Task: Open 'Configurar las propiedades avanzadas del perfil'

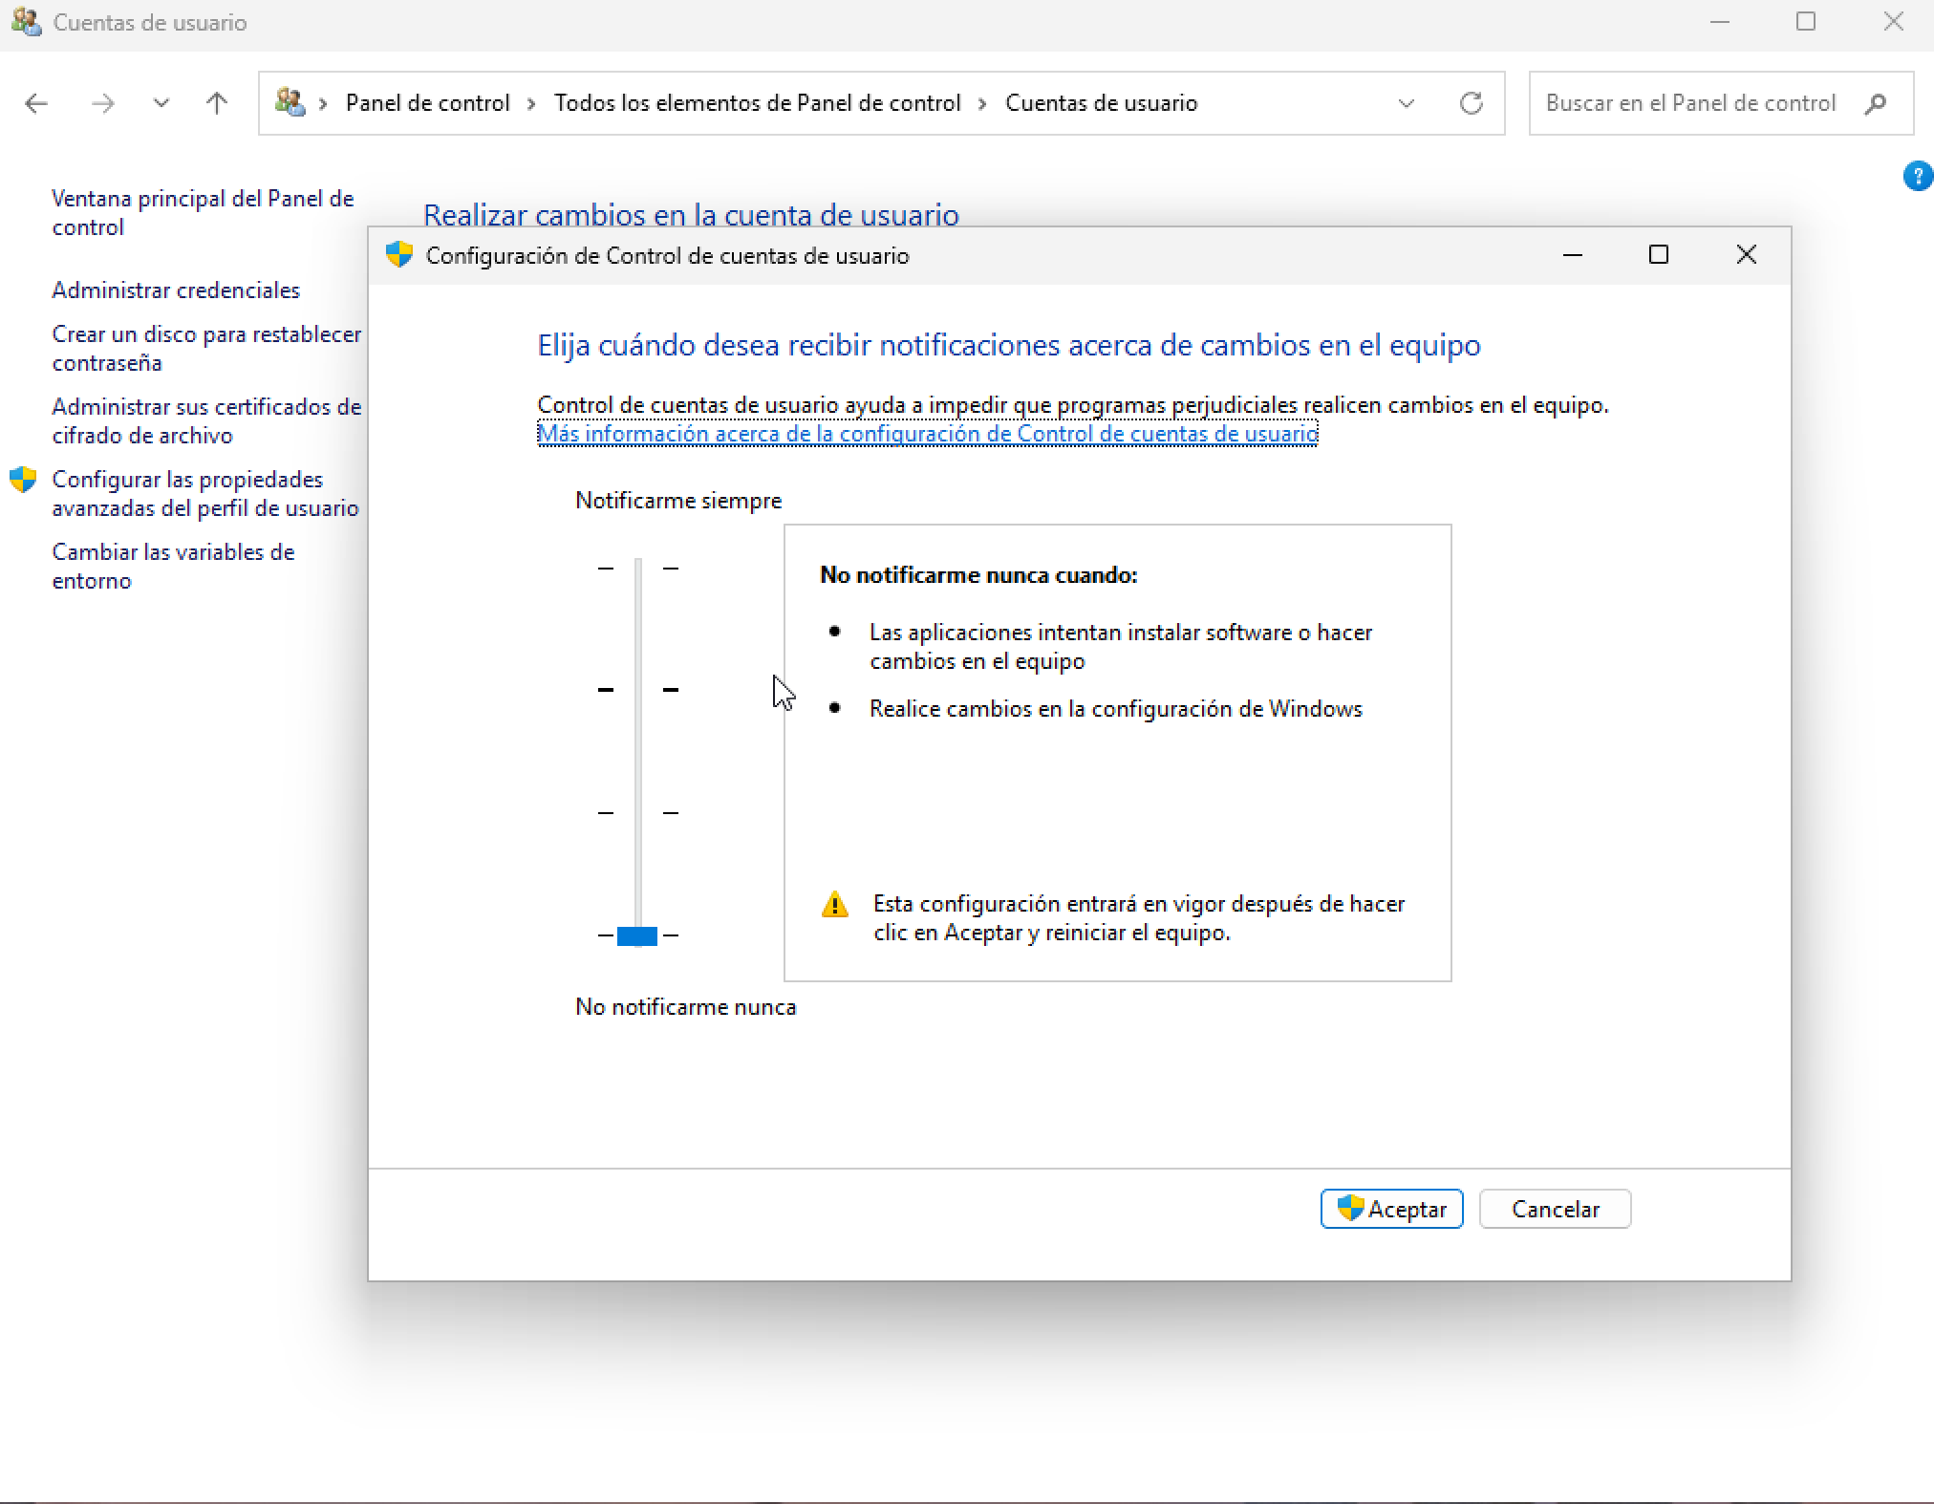Action: (205, 494)
